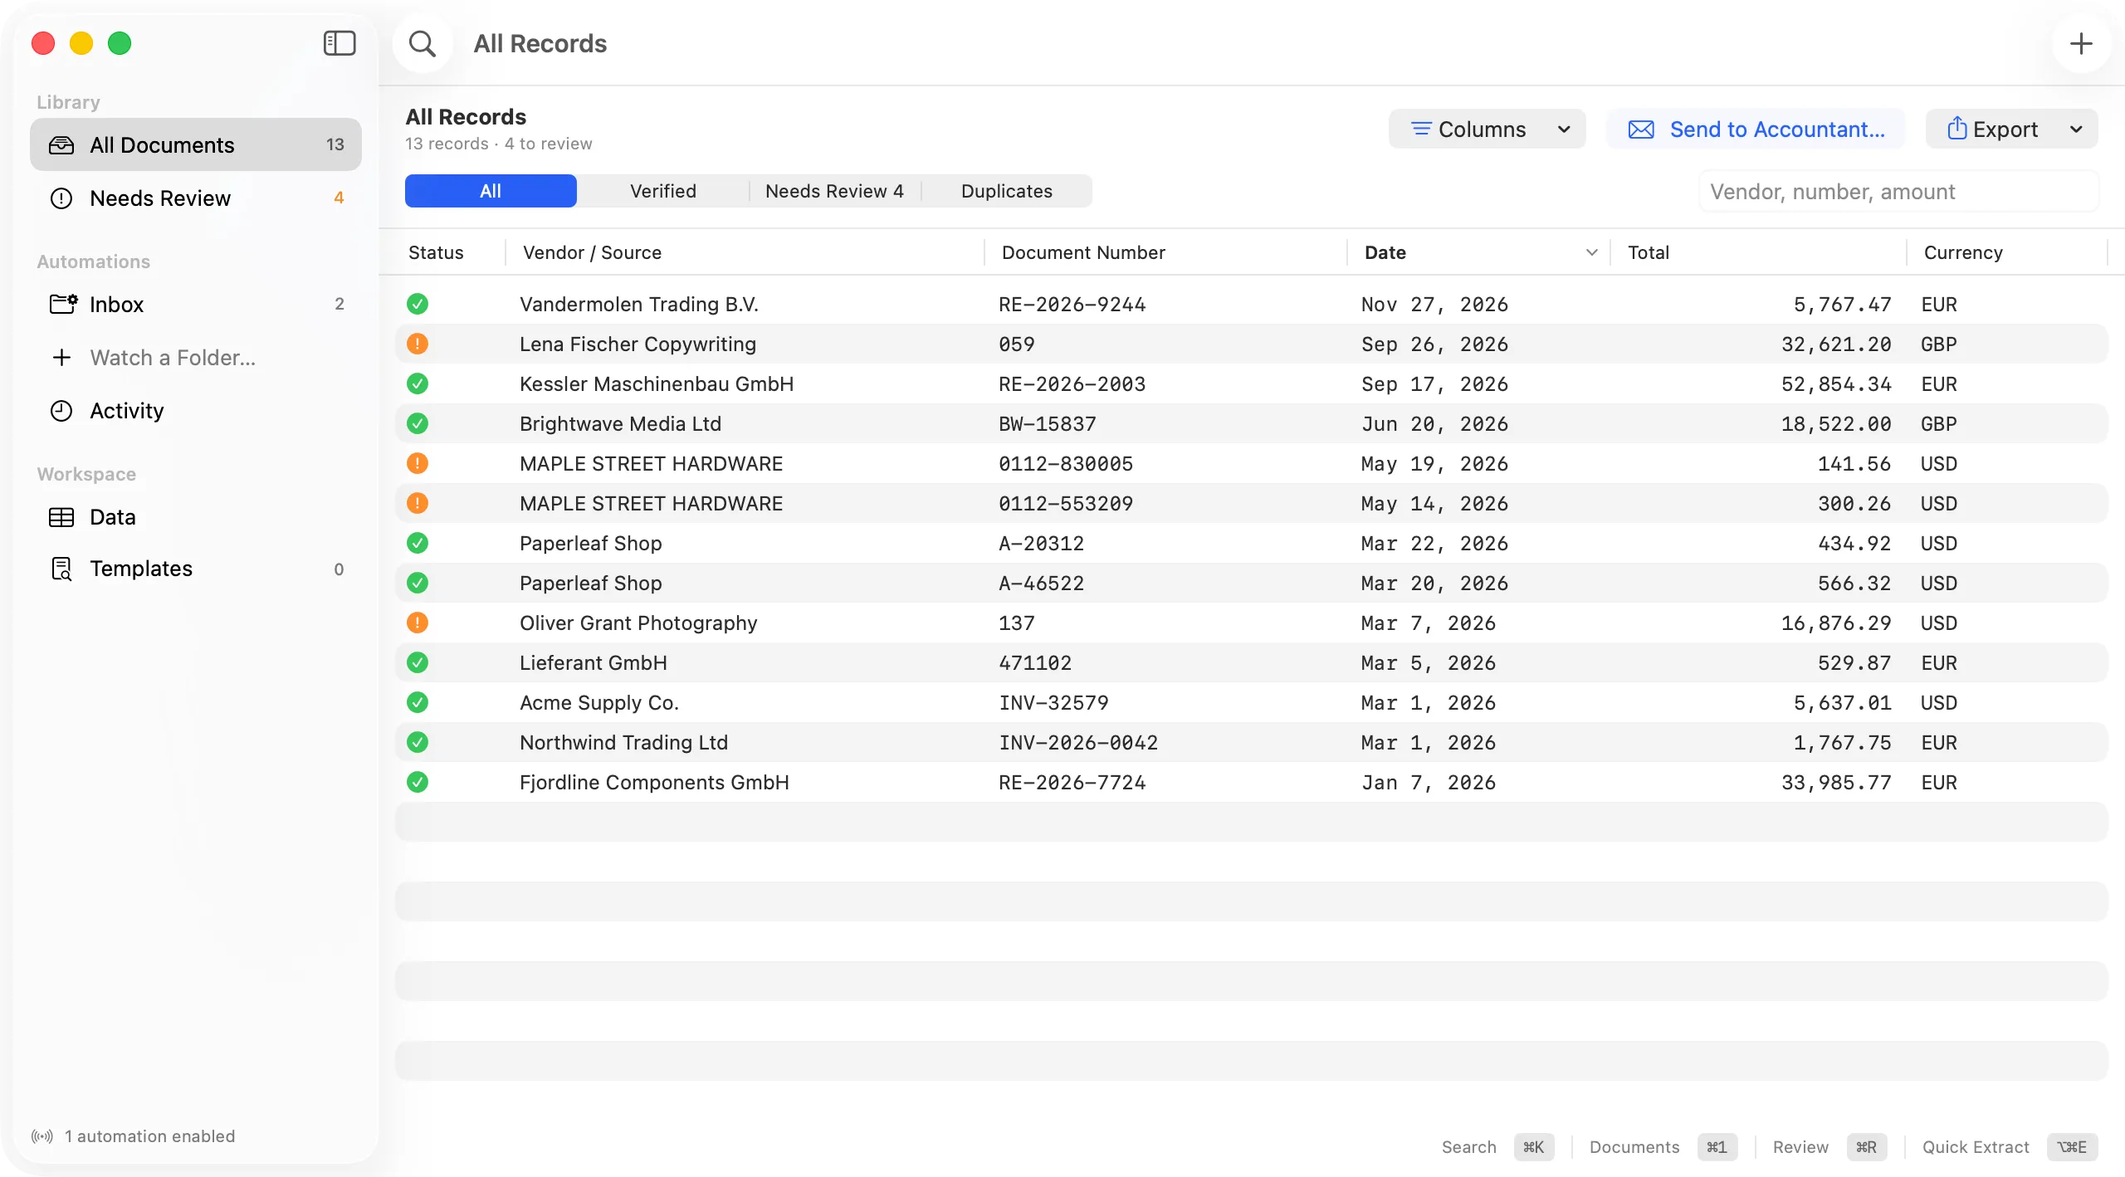
Task: Click the Inbox folder gear icon
Action: point(63,304)
